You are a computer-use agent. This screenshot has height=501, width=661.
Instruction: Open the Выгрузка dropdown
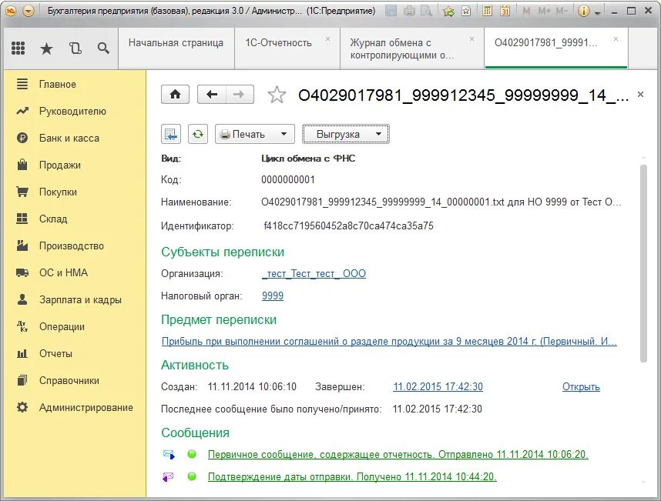[x=346, y=135]
